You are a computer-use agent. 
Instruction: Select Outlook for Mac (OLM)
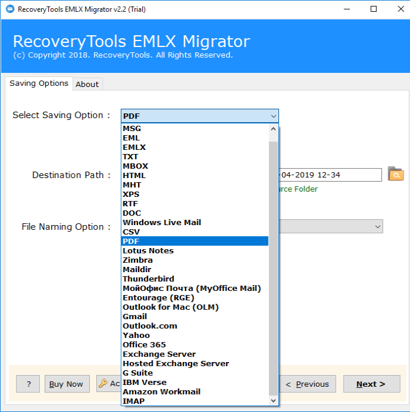coord(194,307)
